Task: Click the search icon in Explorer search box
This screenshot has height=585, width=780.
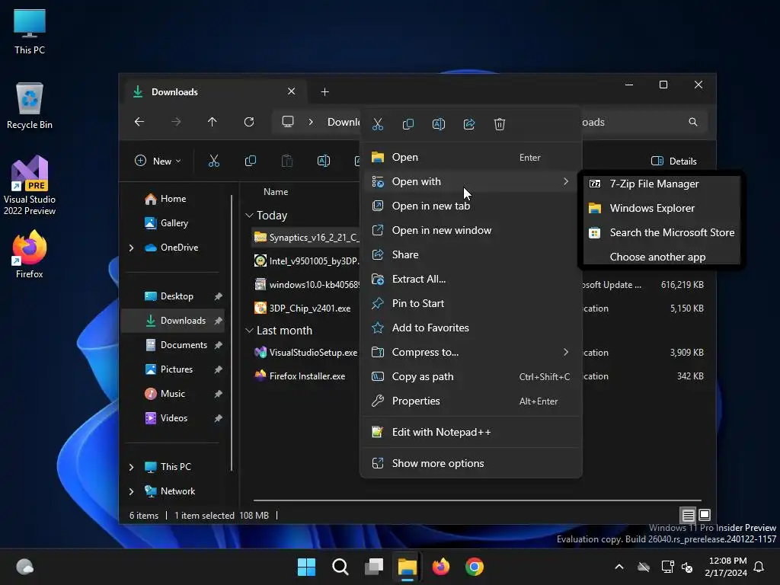Action: (693, 122)
